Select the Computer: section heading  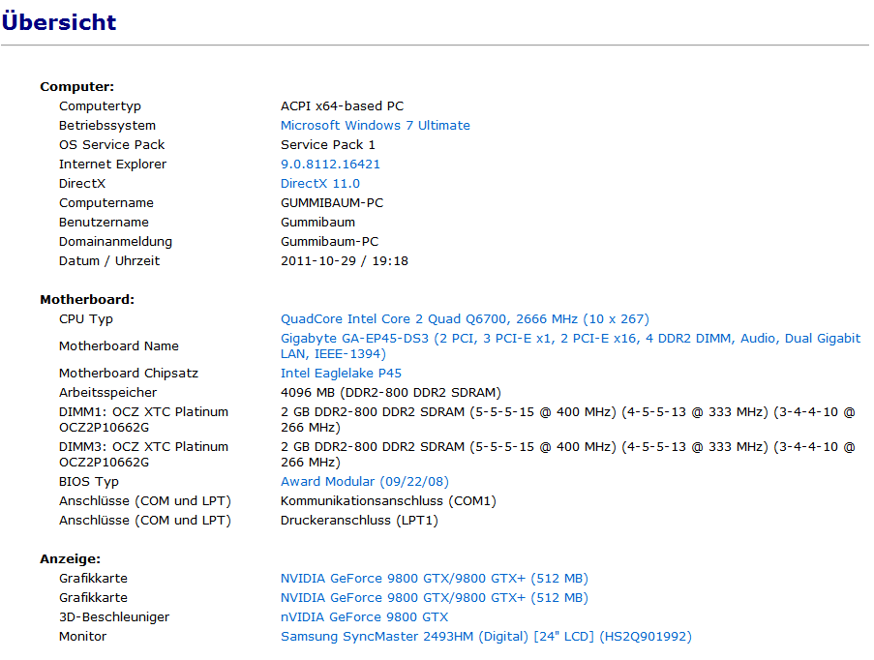point(76,87)
